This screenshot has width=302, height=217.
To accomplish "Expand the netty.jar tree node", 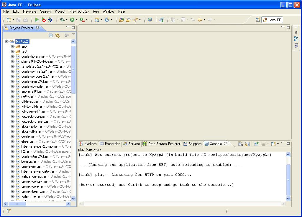I will [x=12, y=96].
